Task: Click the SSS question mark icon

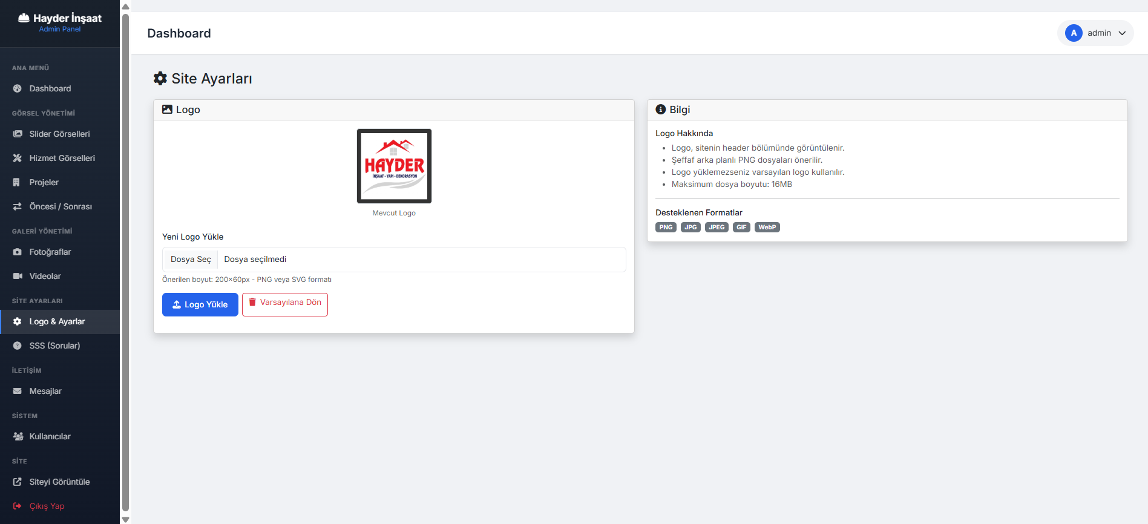Action: pyautogui.click(x=18, y=346)
